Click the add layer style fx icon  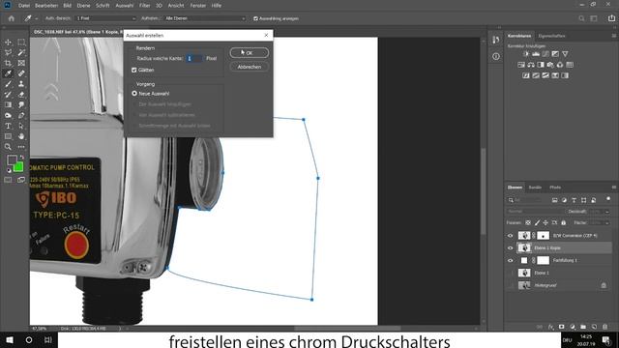(550, 327)
